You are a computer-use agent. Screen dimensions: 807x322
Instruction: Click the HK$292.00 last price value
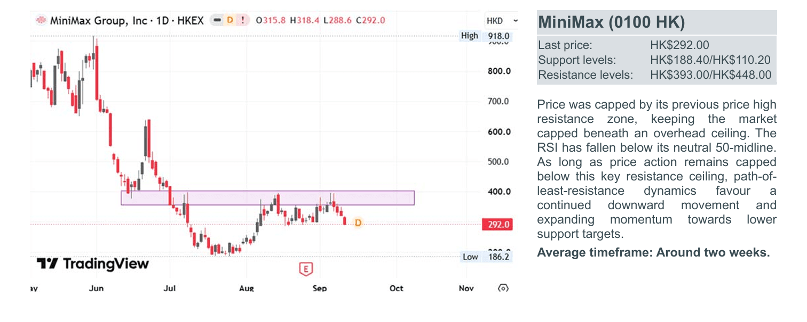[679, 45]
